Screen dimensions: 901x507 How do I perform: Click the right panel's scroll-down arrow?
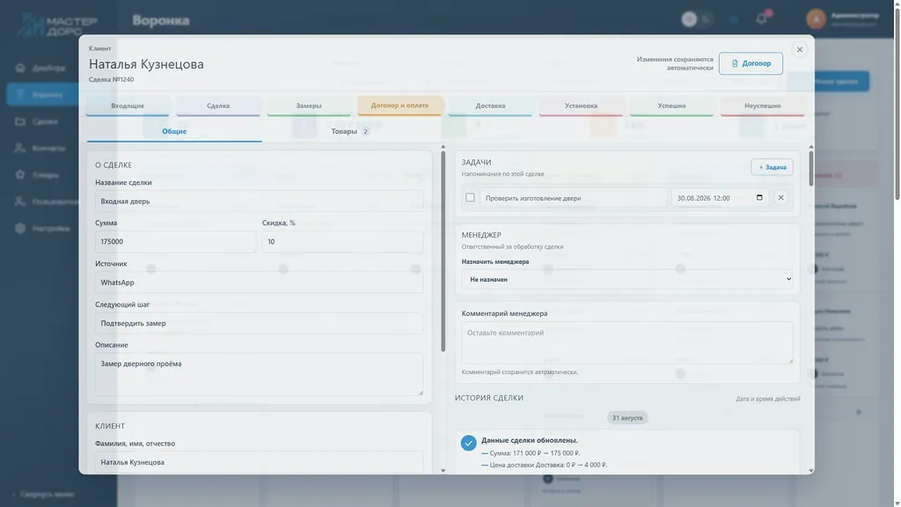point(810,471)
